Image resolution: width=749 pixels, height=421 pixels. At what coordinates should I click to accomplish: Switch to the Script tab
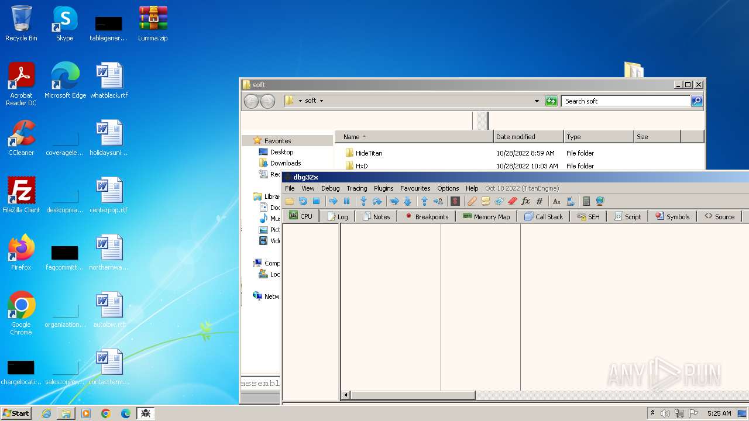(627, 216)
